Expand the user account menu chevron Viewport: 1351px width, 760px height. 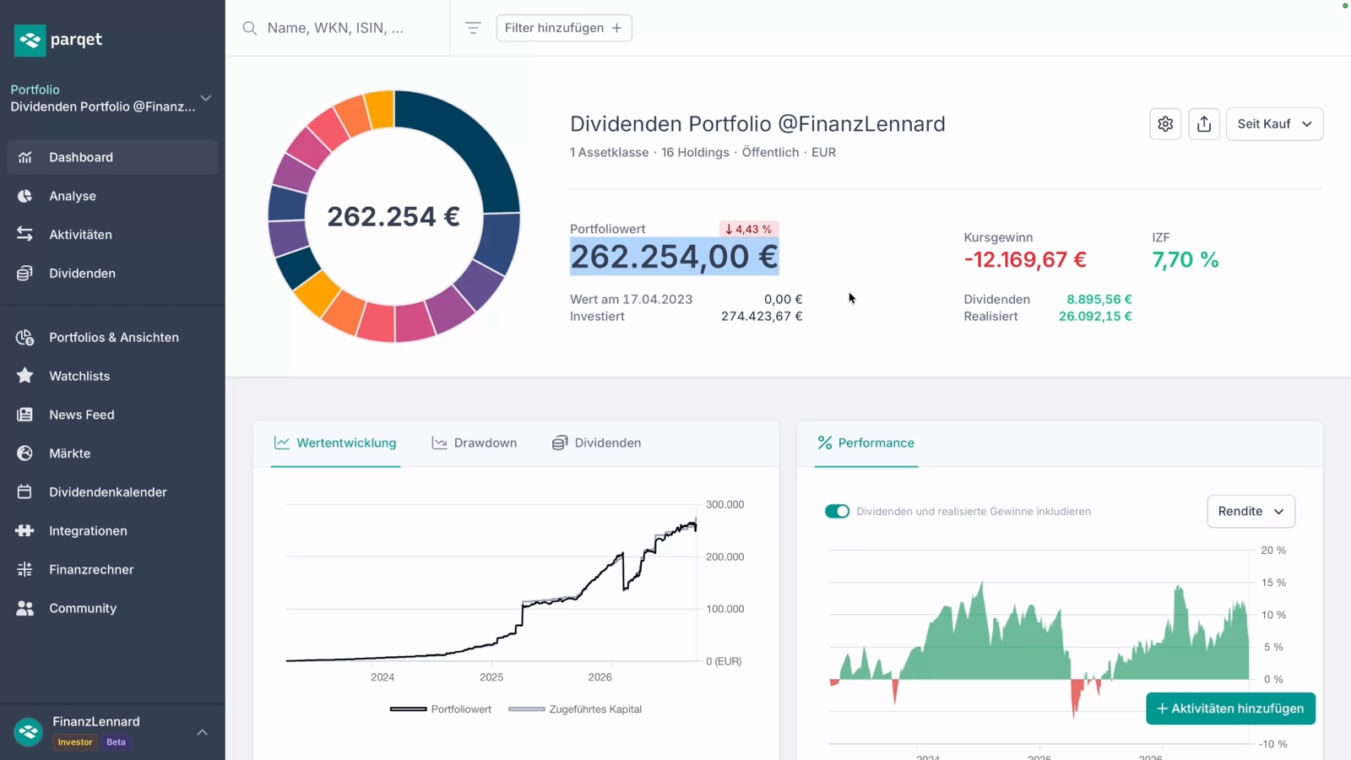(x=203, y=732)
